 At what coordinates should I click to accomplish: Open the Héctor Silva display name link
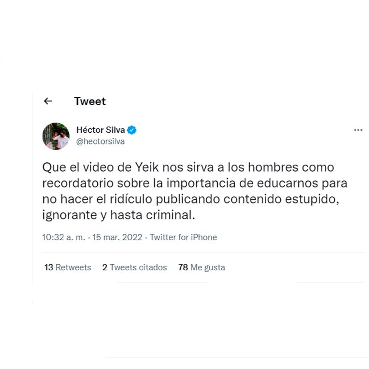(101, 130)
